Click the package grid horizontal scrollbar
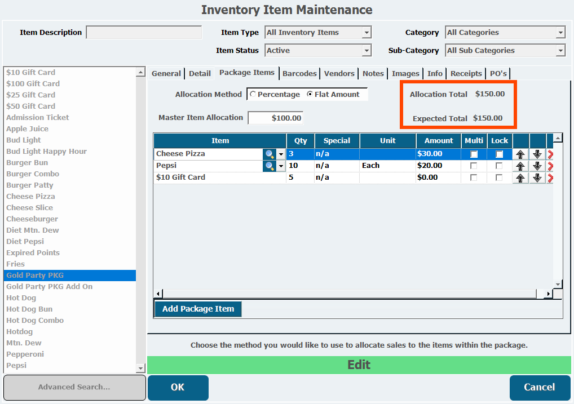574x404 pixels. [x=350, y=294]
